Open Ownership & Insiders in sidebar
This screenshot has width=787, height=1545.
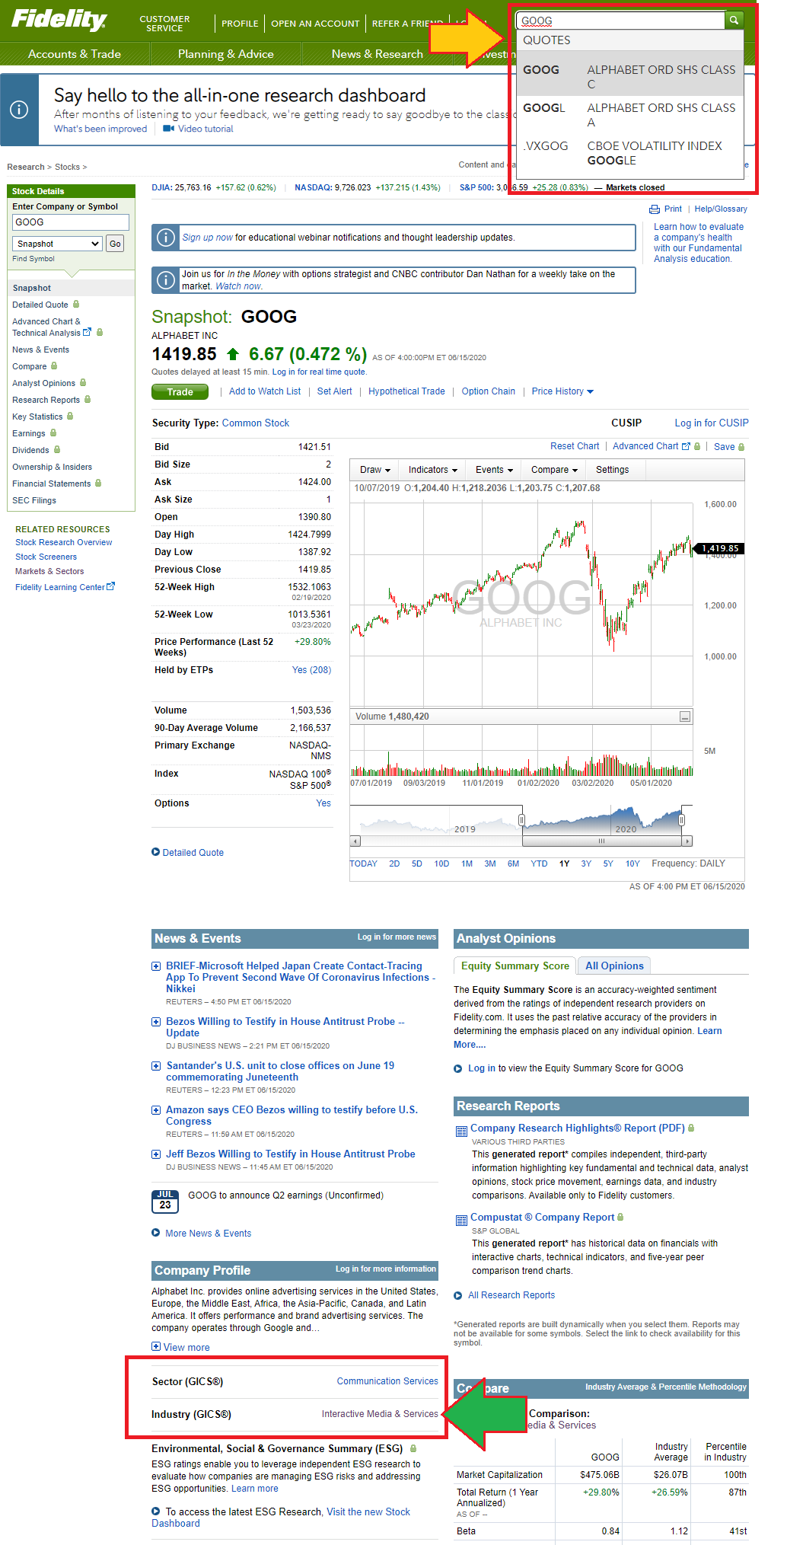(x=52, y=467)
